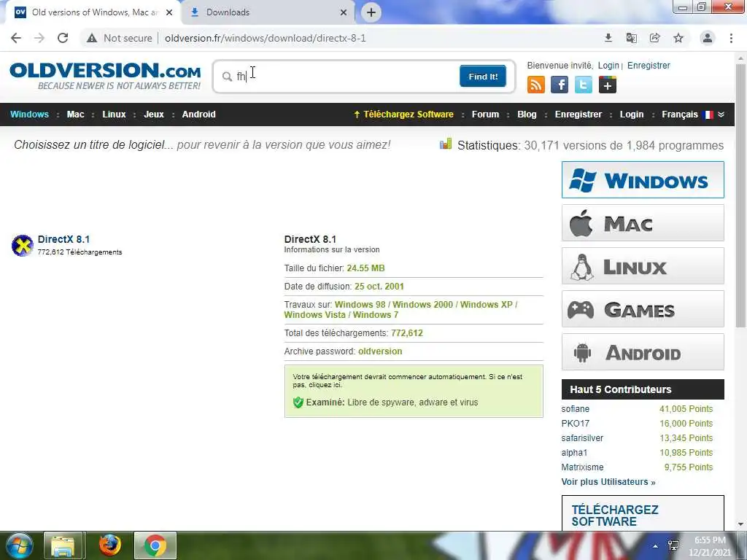The height and width of the screenshot is (560, 747).
Task: Switch to the Downloads tab
Action: click(x=267, y=12)
